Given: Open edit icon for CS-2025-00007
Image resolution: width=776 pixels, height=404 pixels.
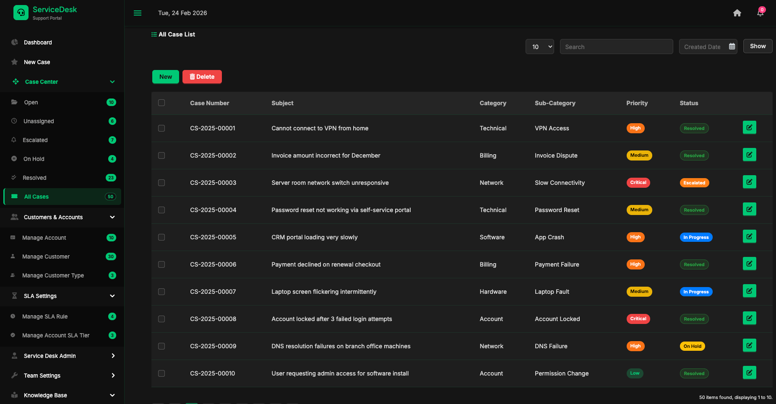Looking at the screenshot, I should point(749,291).
